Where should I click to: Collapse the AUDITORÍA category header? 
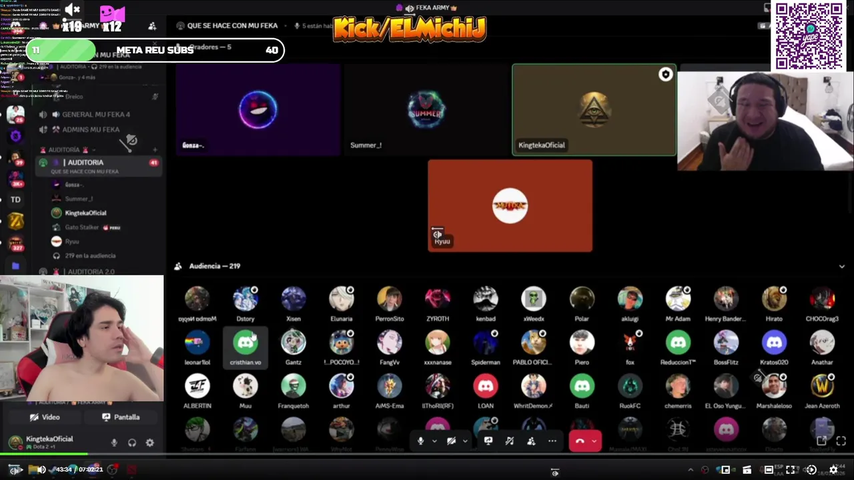[x=69, y=150]
